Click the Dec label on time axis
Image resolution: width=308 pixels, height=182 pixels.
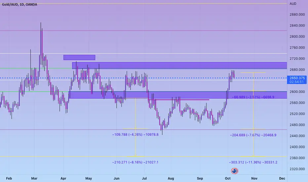point(282,178)
